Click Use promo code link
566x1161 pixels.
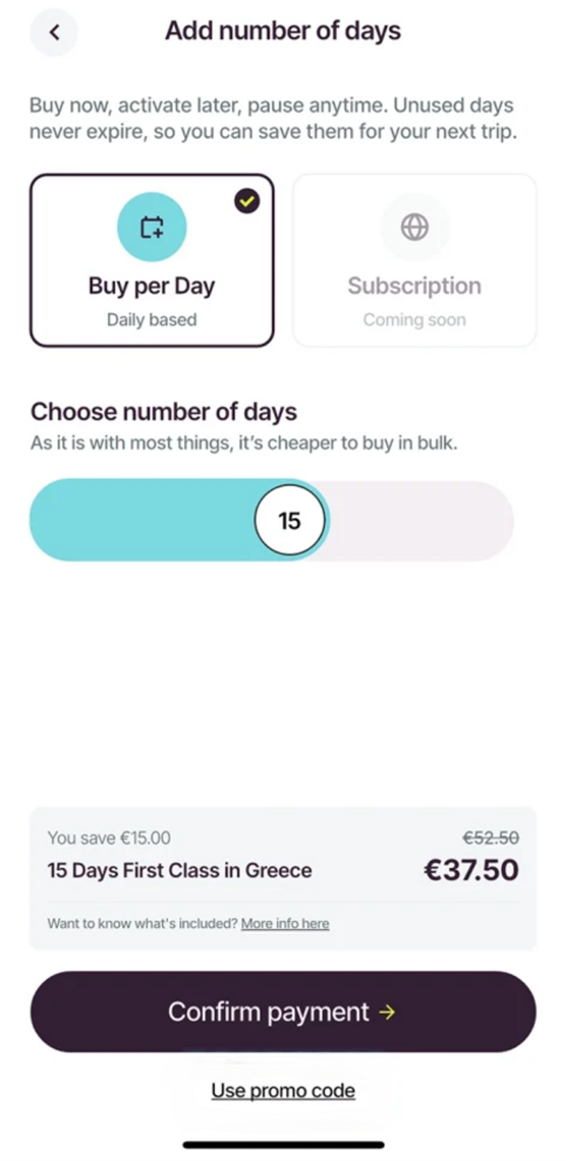tap(283, 1091)
